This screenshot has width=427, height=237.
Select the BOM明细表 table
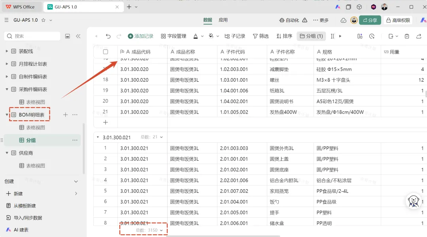31,115
